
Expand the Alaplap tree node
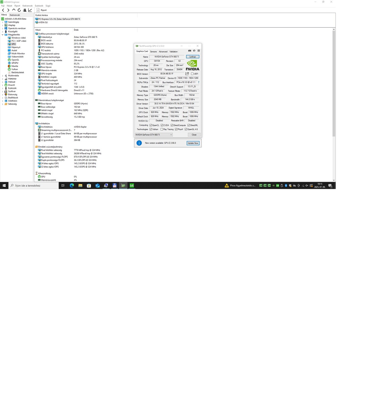coord(2,25)
